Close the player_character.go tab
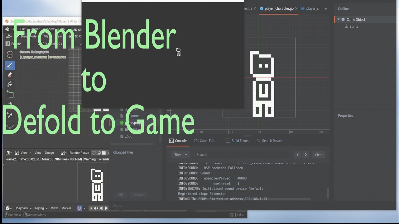This screenshot has width=399, height=224. click(296, 8)
